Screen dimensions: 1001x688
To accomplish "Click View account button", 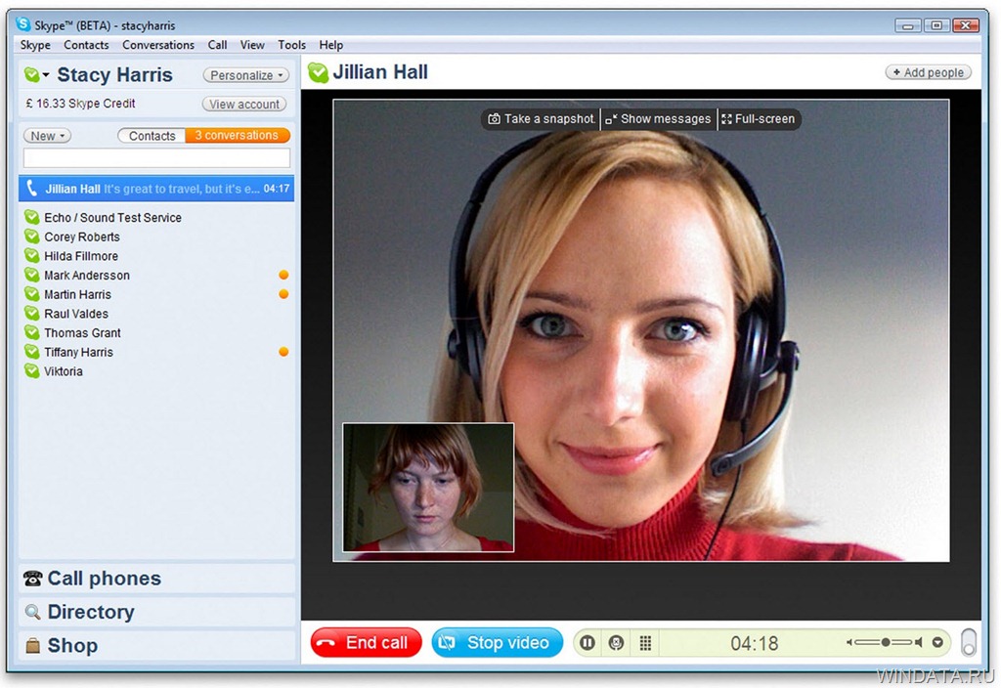I will click(x=243, y=104).
